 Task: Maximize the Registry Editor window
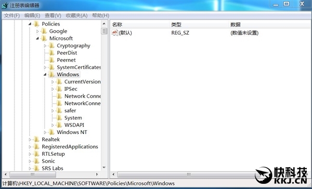[x=287, y=4]
